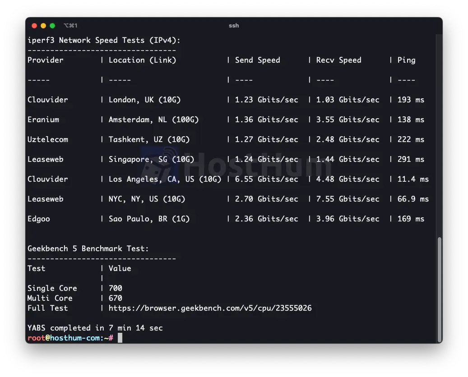Click the green zoom window button
The height and width of the screenshot is (377, 468).
52,26
